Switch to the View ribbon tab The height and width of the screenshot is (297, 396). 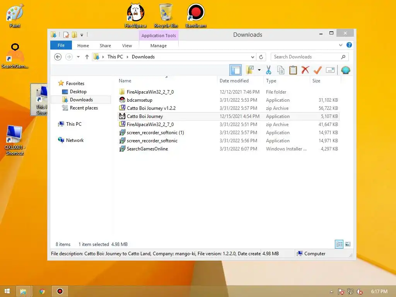click(x=127, y=46)
